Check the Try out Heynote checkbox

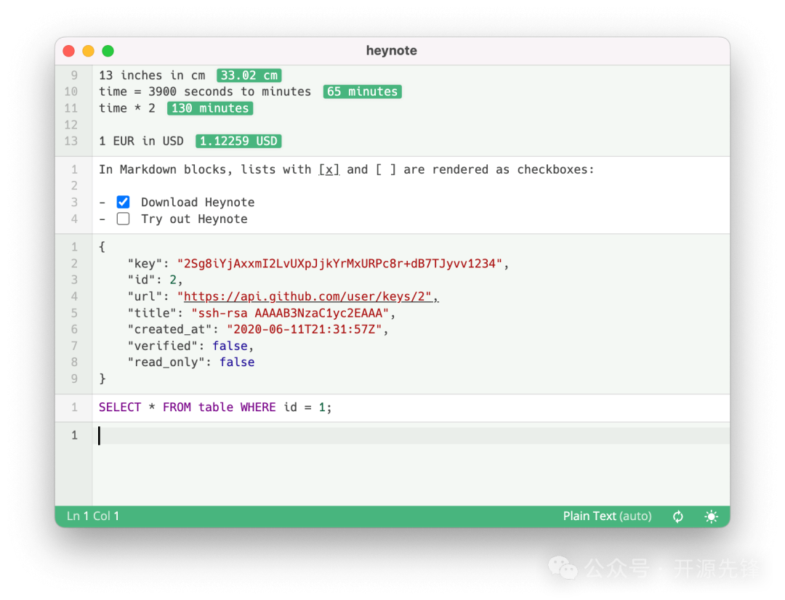123,219
